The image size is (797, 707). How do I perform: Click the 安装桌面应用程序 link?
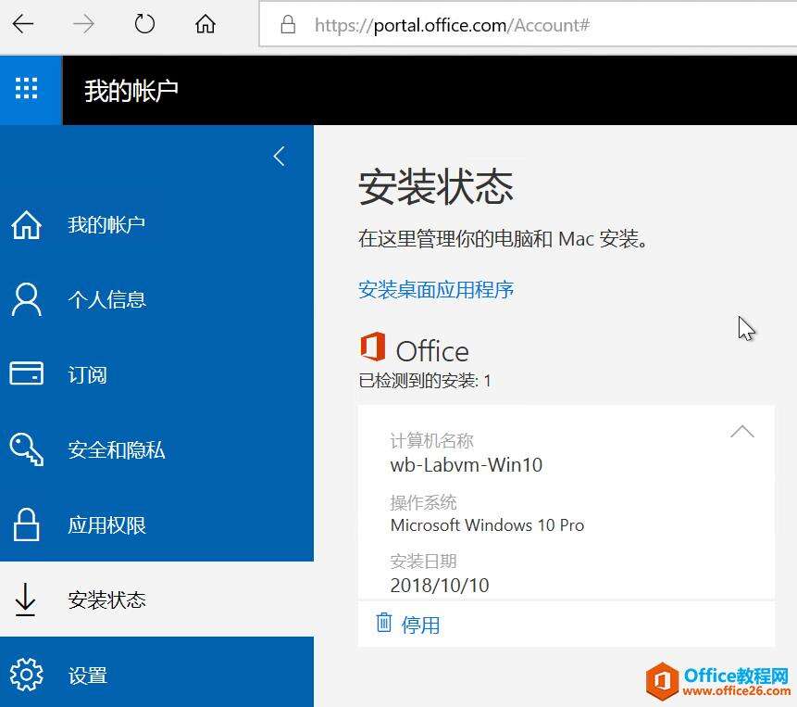coord(435,289)
